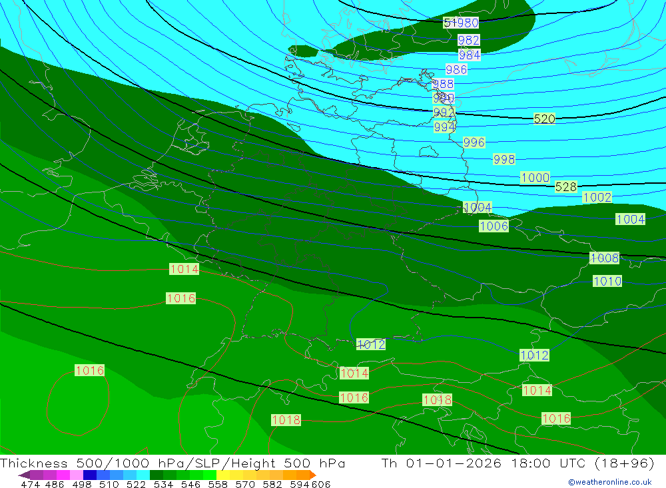Click the 994 isobar label

[x=445, y=127]
